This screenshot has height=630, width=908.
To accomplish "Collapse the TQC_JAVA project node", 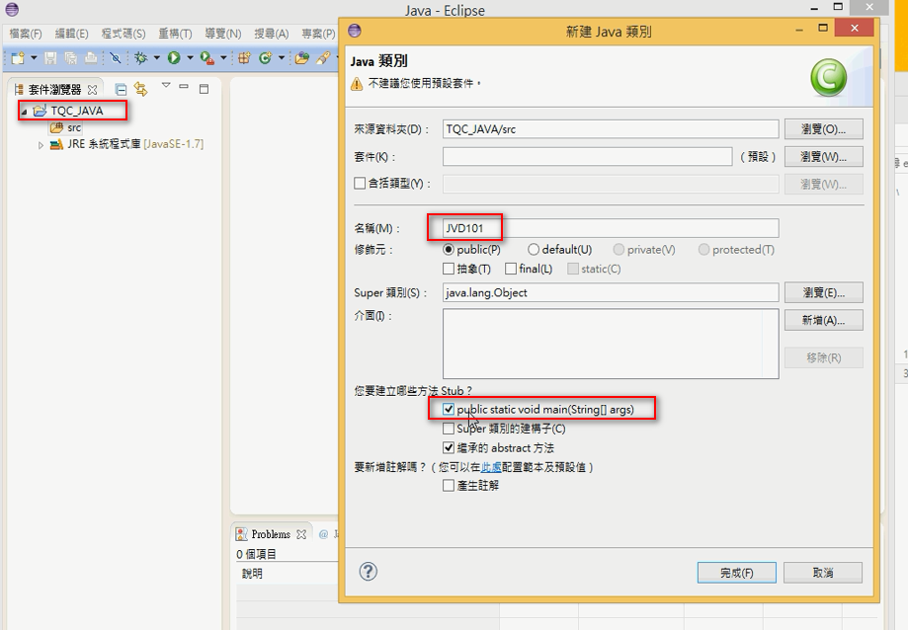I will (25, 111).
